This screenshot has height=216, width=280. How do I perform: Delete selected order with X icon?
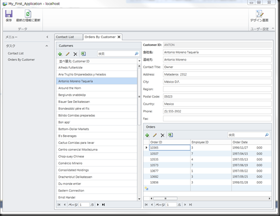pos(162,135)
